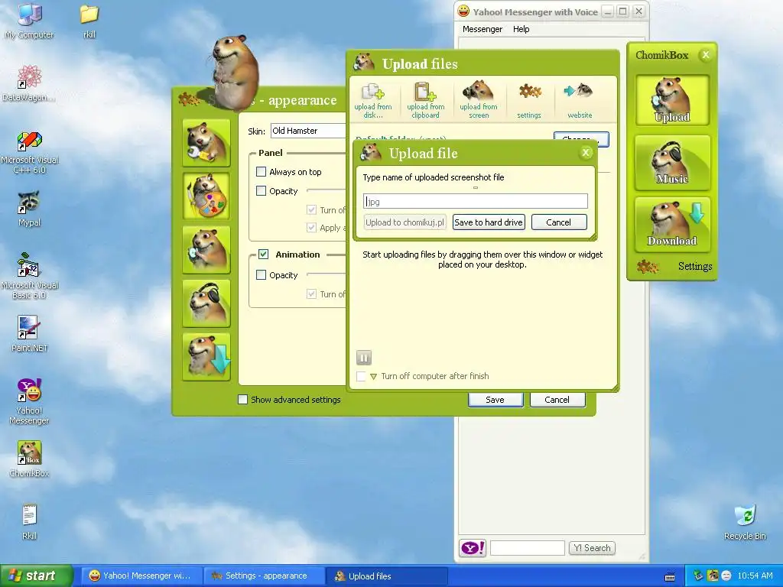Image resolution: width=783 pixels, height=587 pixels.
Task: Click Upload hamster button in ChomikBox widget
Action: (672, 100)
